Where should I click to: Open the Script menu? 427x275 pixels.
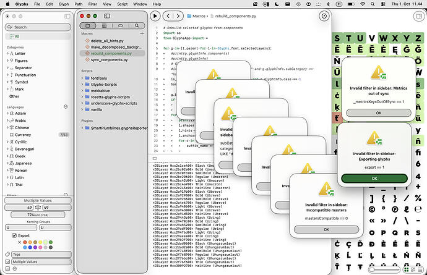(123, 4)
